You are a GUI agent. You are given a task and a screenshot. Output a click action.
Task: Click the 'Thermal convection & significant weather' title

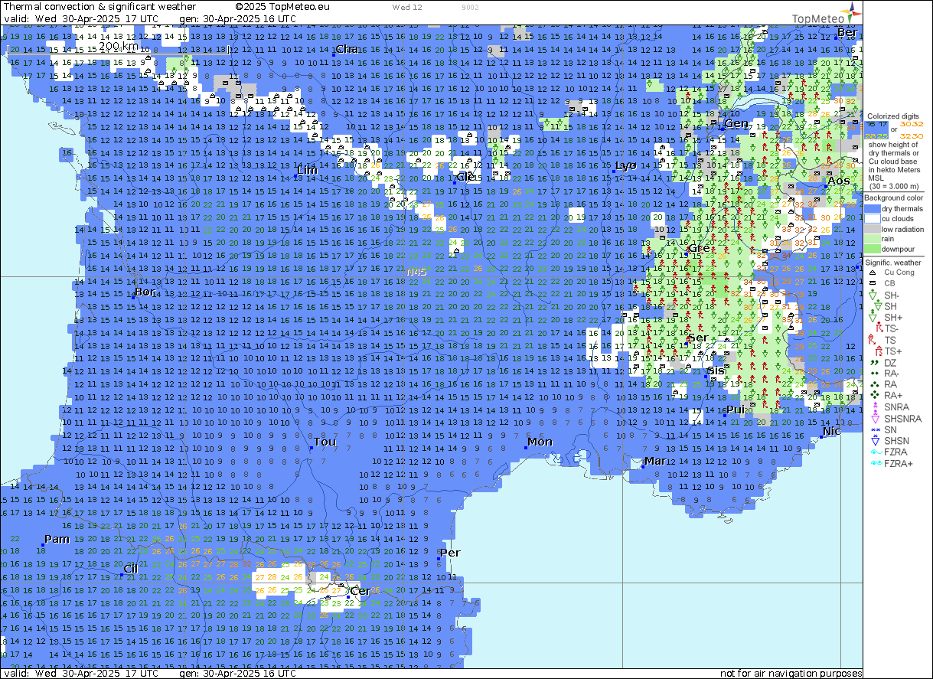click(99, 7)
